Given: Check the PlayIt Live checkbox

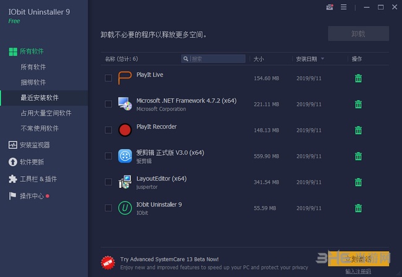Looking at the screenshot, I should point(108,78).
